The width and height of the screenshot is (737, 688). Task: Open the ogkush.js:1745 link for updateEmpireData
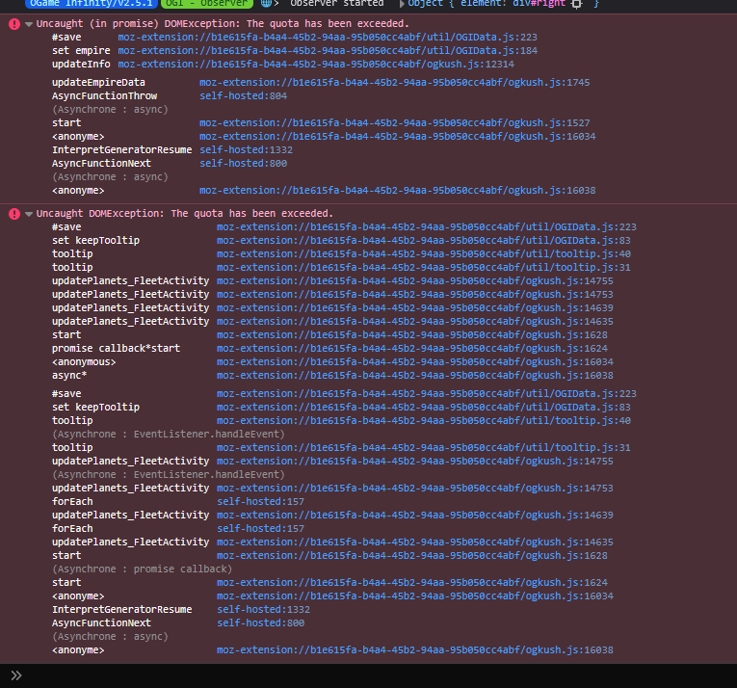click(394, 83)
